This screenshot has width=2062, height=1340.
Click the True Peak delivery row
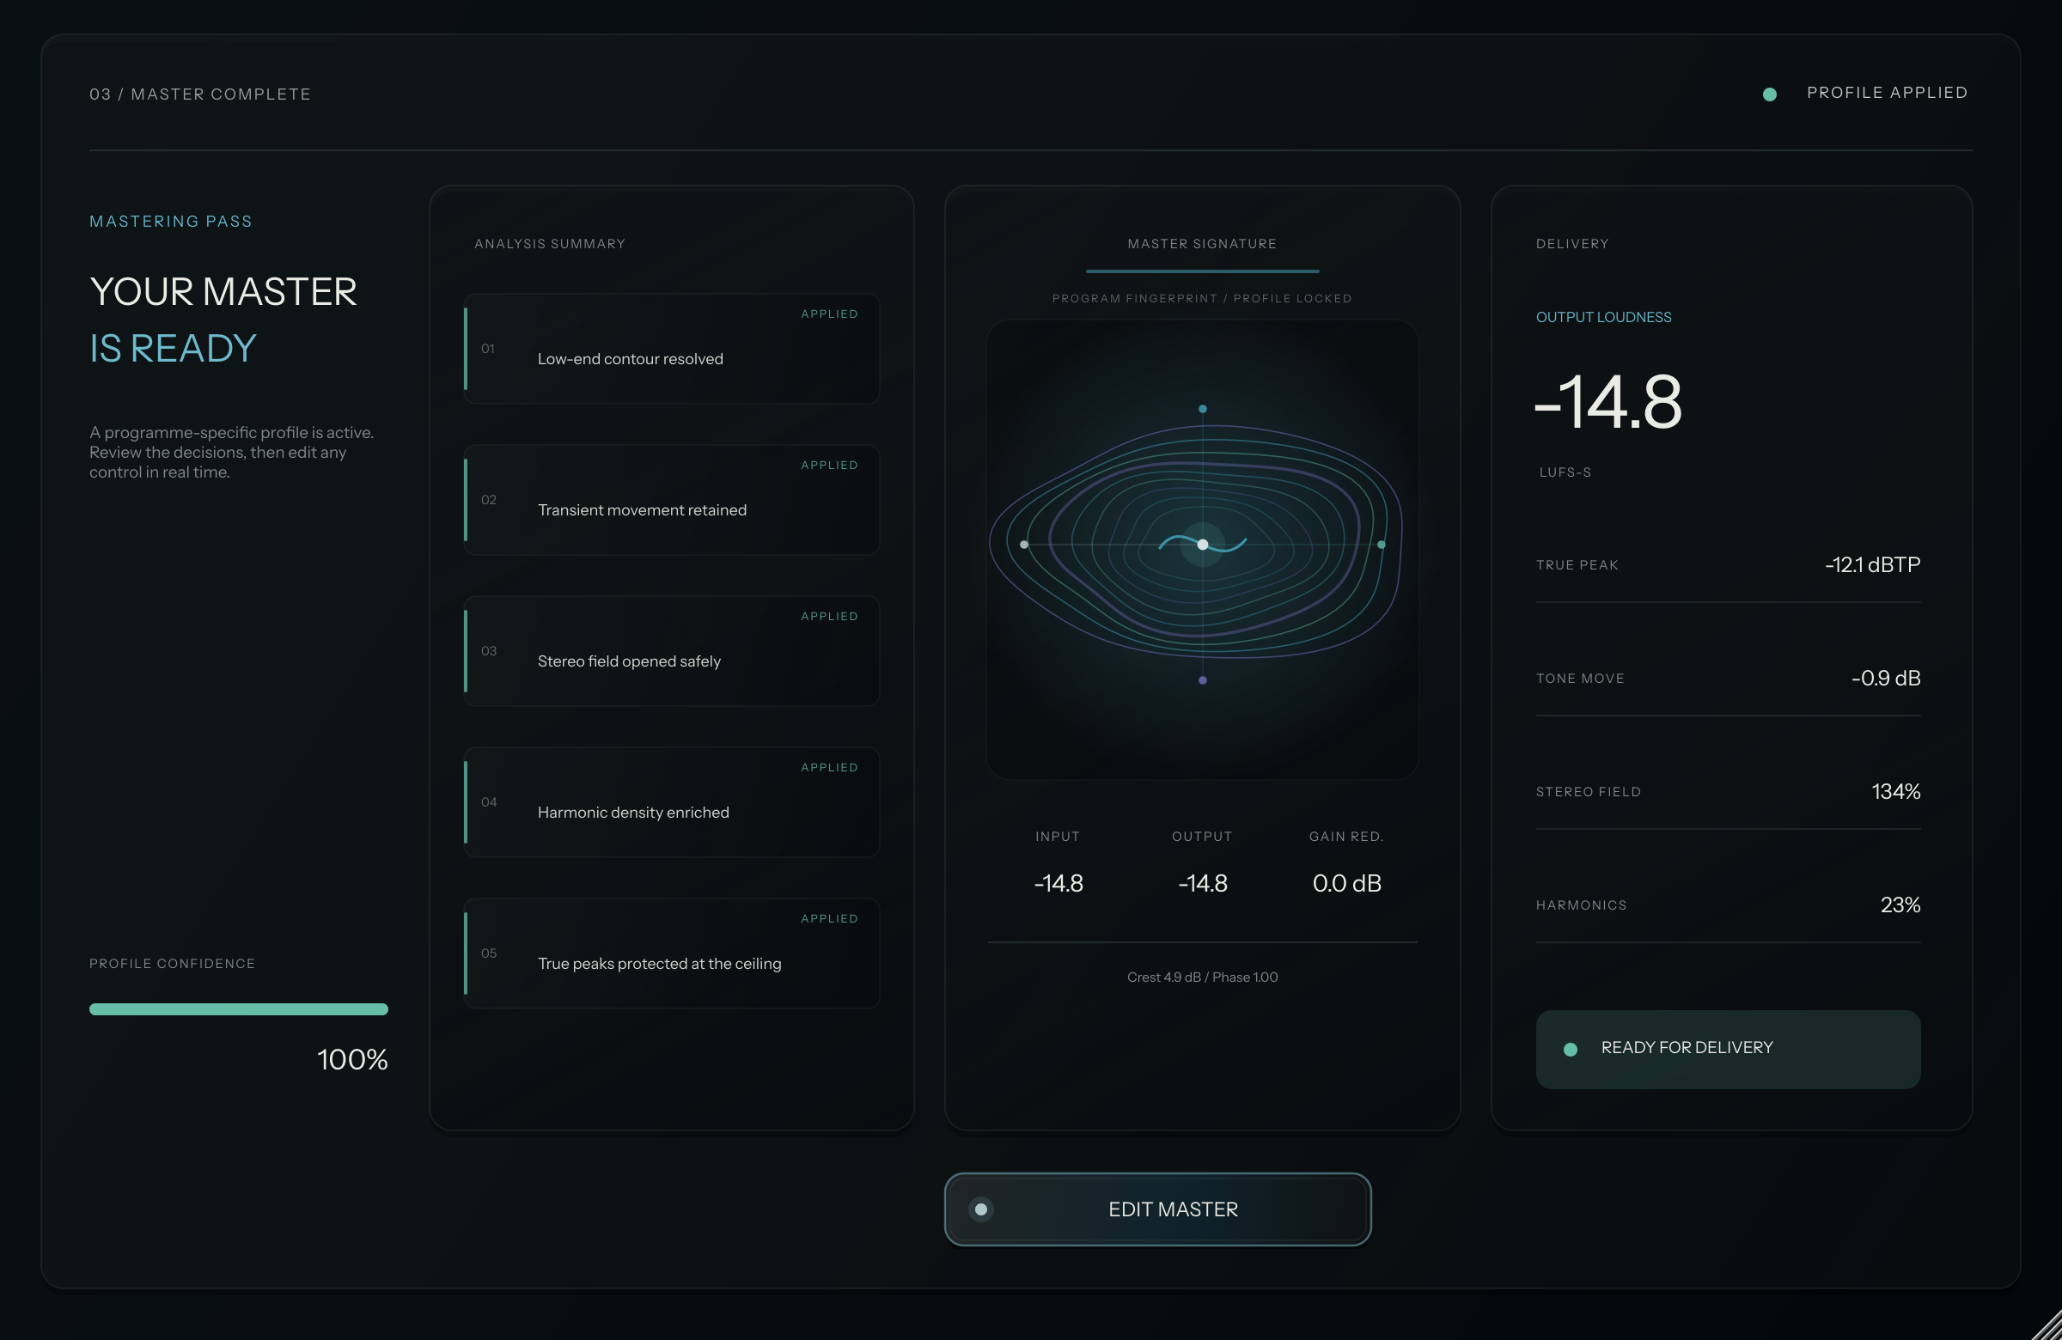[1728, 564]
